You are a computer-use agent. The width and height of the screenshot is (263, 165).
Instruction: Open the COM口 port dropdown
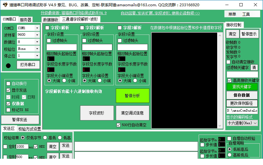click(x=37, y=28)
